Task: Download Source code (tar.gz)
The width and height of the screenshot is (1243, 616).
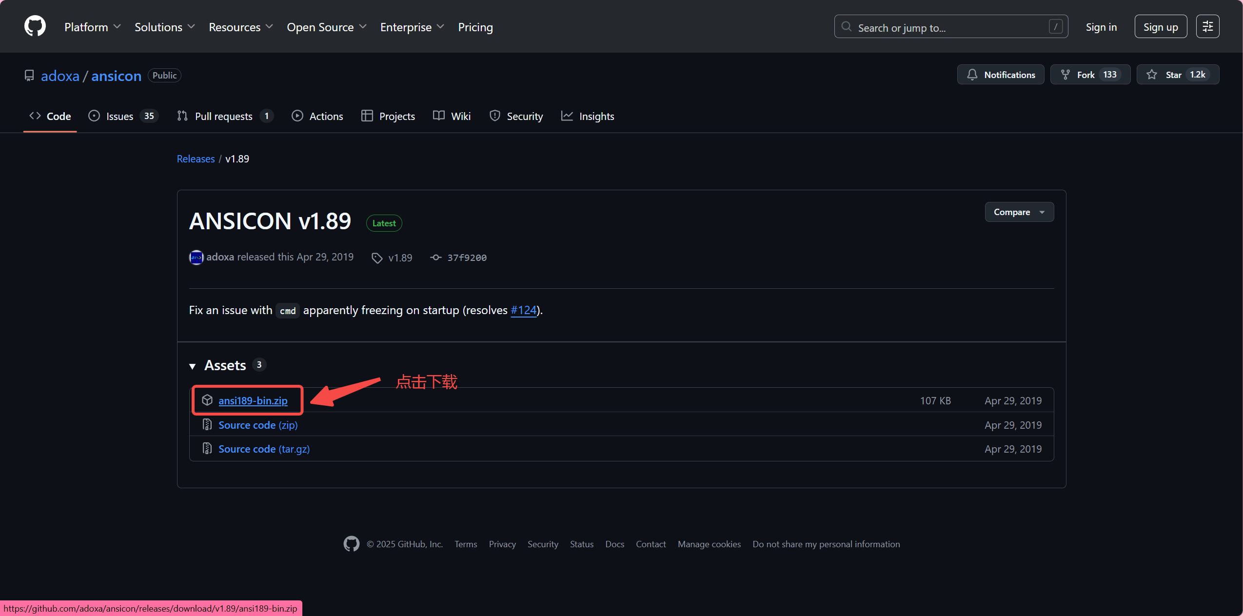Action: [x=264, y=449]
